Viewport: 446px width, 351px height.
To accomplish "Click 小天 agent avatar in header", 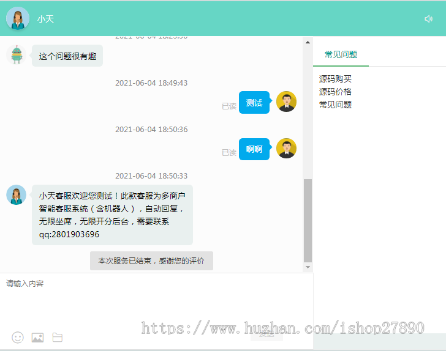I will (x=18, y=18).
